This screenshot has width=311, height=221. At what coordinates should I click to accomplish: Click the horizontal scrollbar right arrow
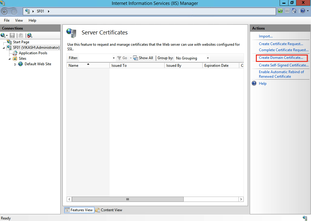click(241, 199)
